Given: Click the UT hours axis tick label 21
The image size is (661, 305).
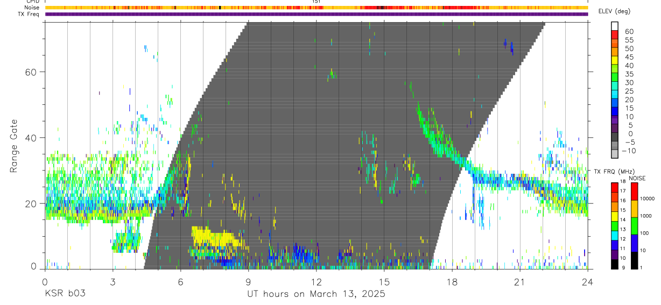Looking at the screenshot, I should [520, 282].
